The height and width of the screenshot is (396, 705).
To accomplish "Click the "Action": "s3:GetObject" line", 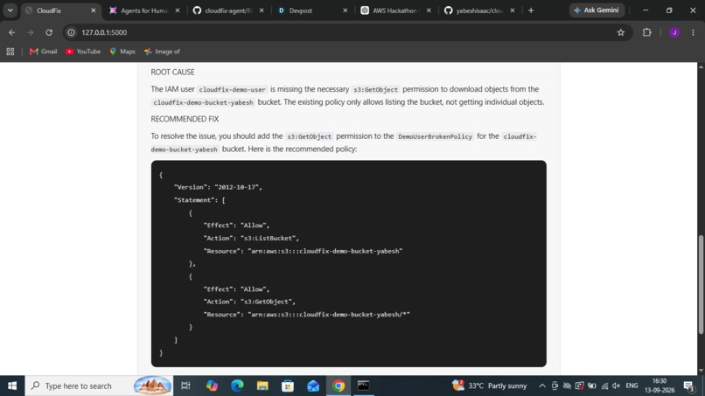I will point(249,302).
